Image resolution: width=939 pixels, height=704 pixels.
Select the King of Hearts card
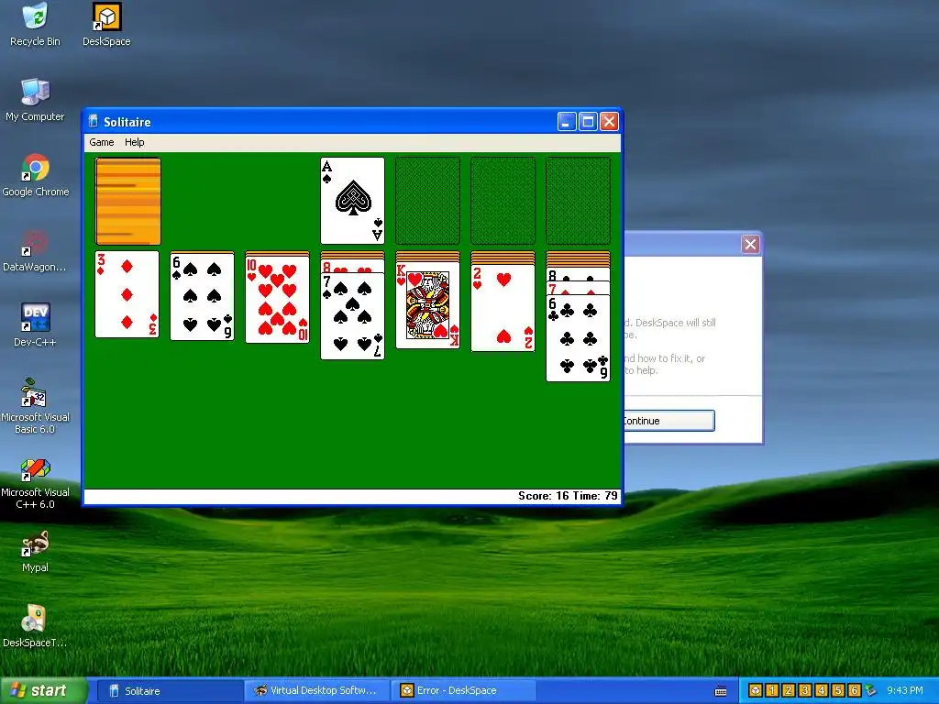click(x=427, y=305)
